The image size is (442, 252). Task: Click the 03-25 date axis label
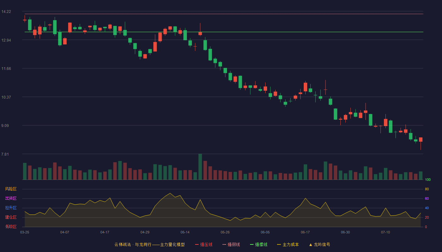tap(25, 232)
